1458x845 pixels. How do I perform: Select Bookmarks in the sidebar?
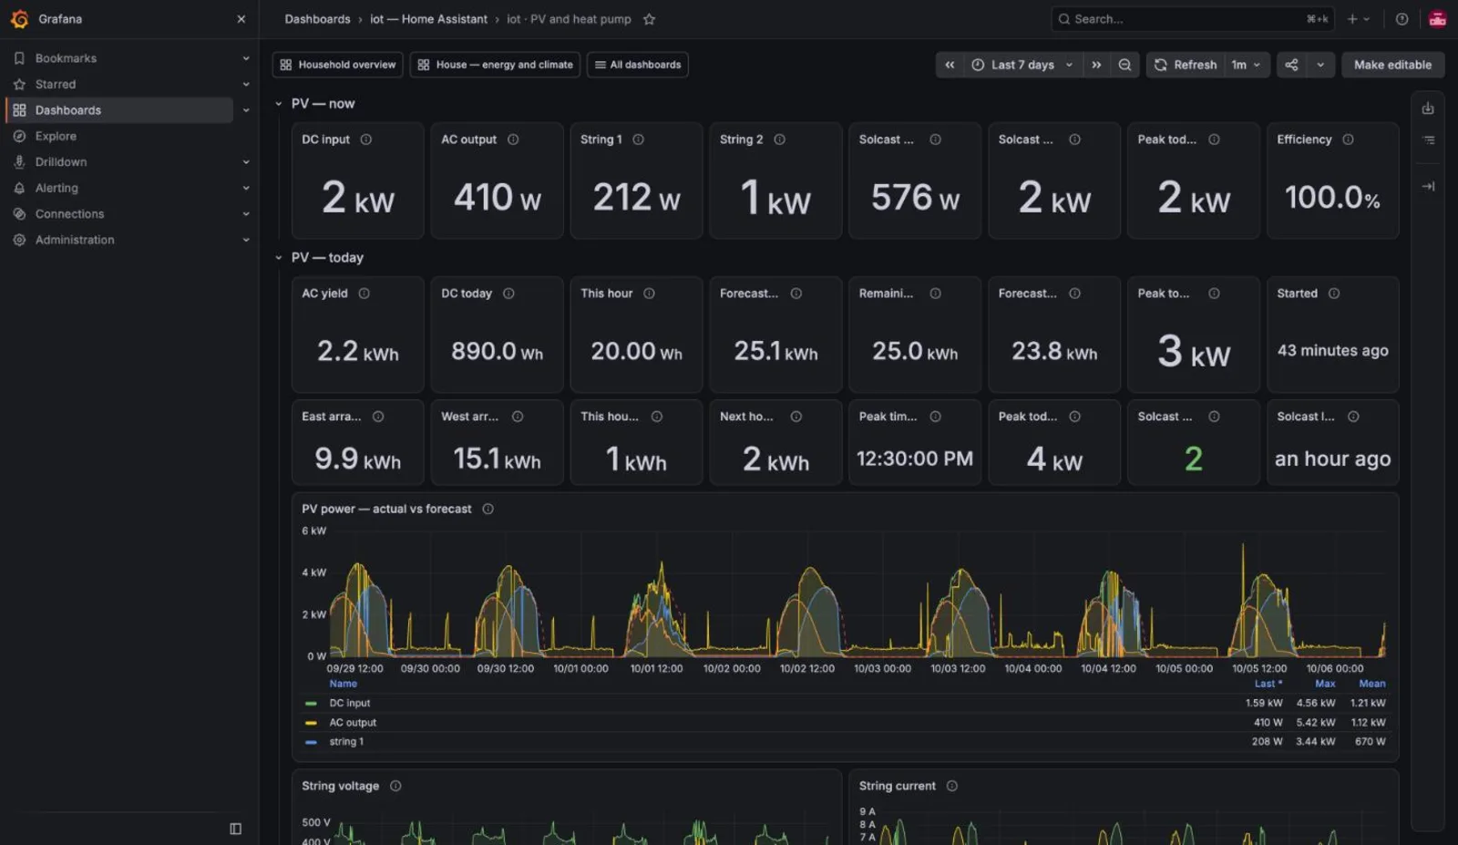click(66, 58)
